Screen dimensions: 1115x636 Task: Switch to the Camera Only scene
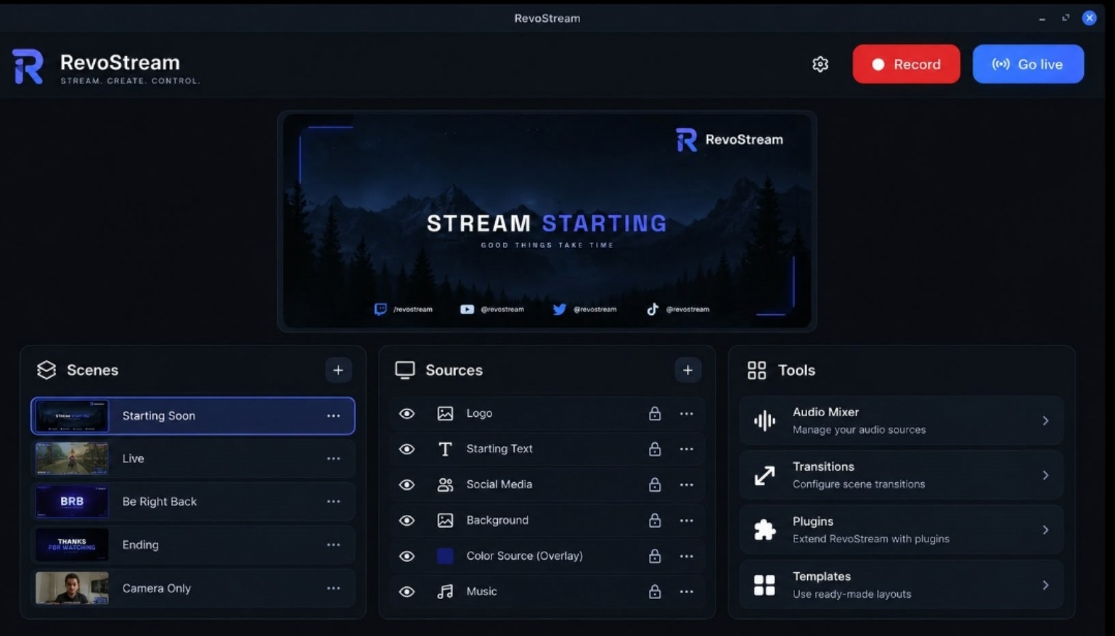coord(193,587)
